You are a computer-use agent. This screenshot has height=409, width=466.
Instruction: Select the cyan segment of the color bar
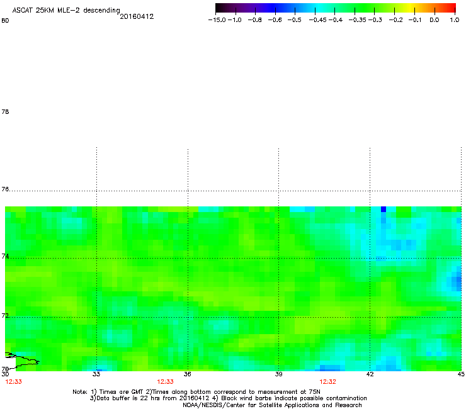coord(319,8)
